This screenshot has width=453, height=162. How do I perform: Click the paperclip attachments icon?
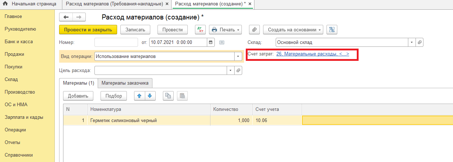[254, 30]
